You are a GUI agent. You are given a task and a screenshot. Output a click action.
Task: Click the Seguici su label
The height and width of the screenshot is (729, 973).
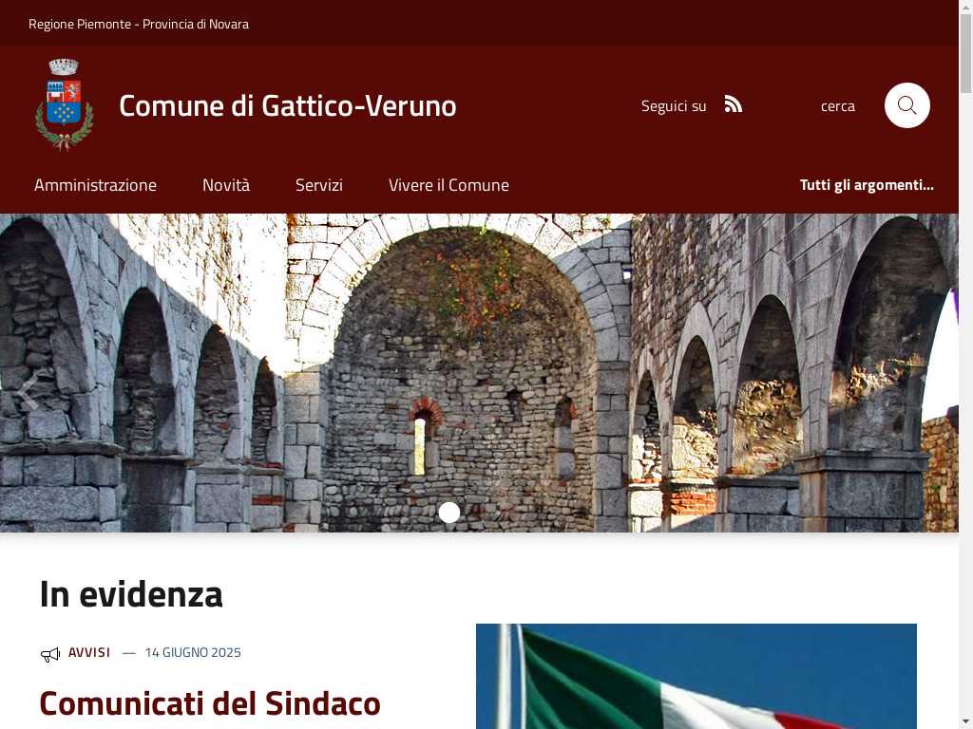pyautogui.click(x=674, y=106)
